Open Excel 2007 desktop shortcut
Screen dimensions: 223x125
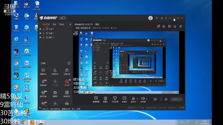click(26, 52)
